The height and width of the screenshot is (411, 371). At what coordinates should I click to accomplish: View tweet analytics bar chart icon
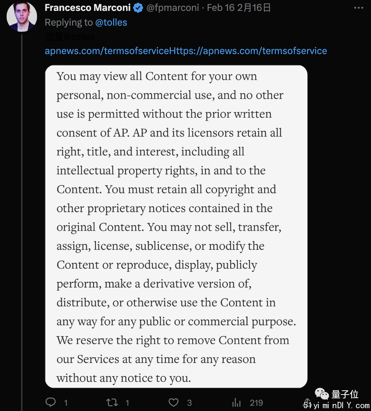(x=236, y=402)
